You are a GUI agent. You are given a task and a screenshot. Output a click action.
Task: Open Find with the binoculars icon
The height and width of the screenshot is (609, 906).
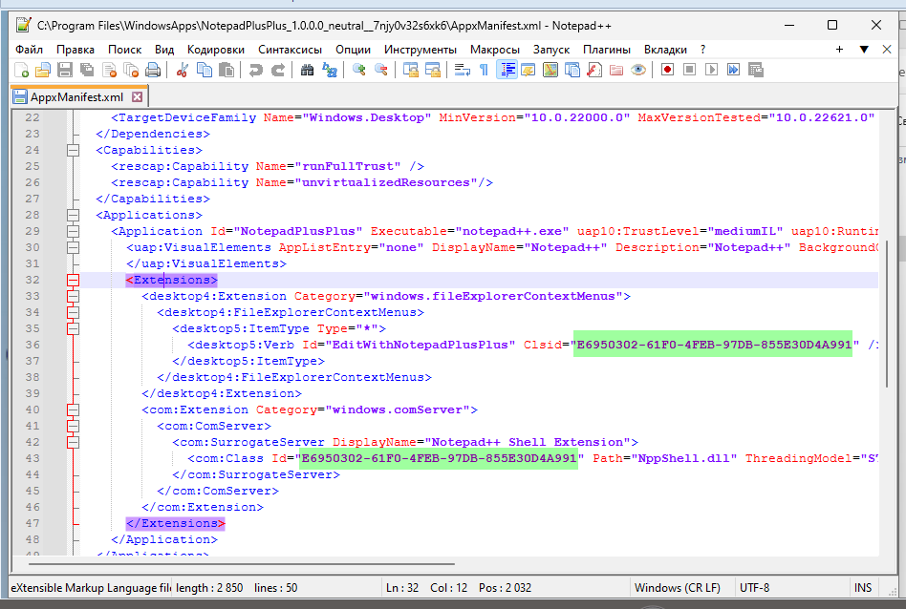pyautogui.click(x=307, y=71)
